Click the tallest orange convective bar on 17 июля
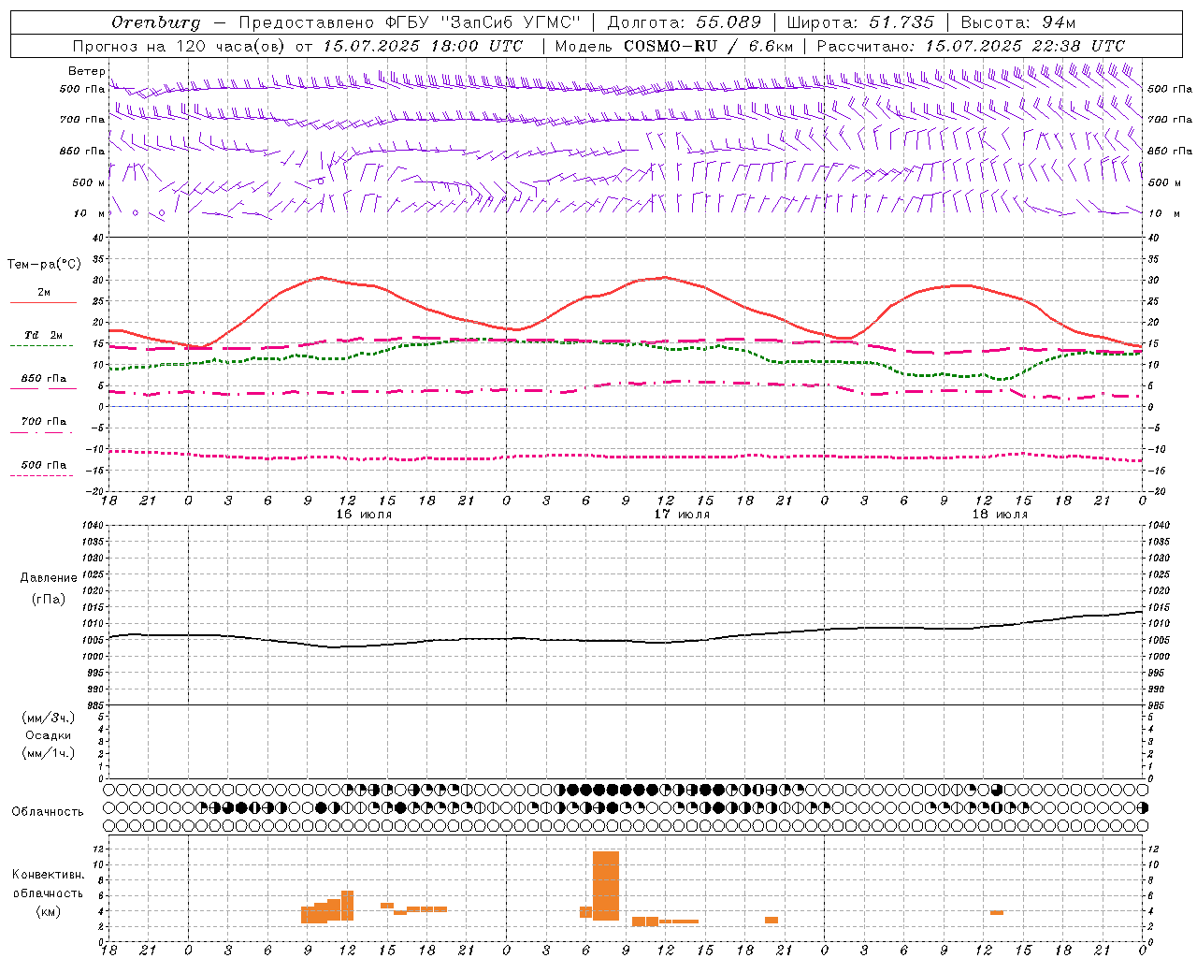 pyautogui.click(x=606, y=886)
